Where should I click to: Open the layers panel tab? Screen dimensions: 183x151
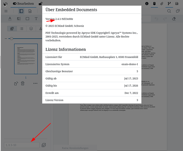[31, 29]
